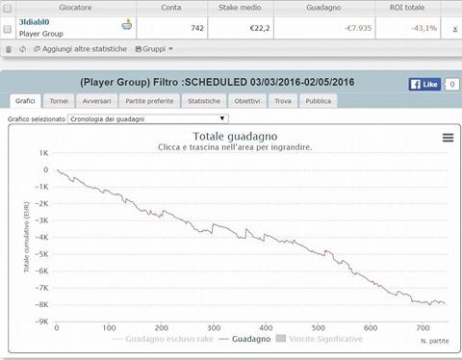Viewport: 462px width, 360px height.
Task: Switch to the Grafici tab
Action: tap(25, 101)
